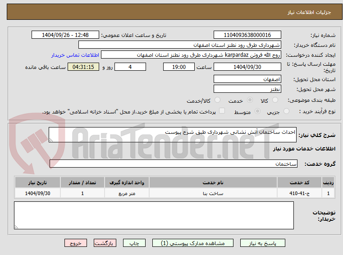This screenshot has width=343, height=255.
Task: Toggle the Islamic treasury payment checkbox
Action: click(222, 111)
